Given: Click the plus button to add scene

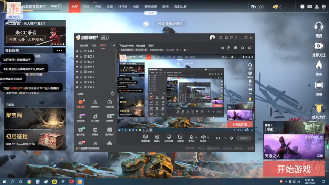Looking at the screenshot, I should [x=114, y=45].
